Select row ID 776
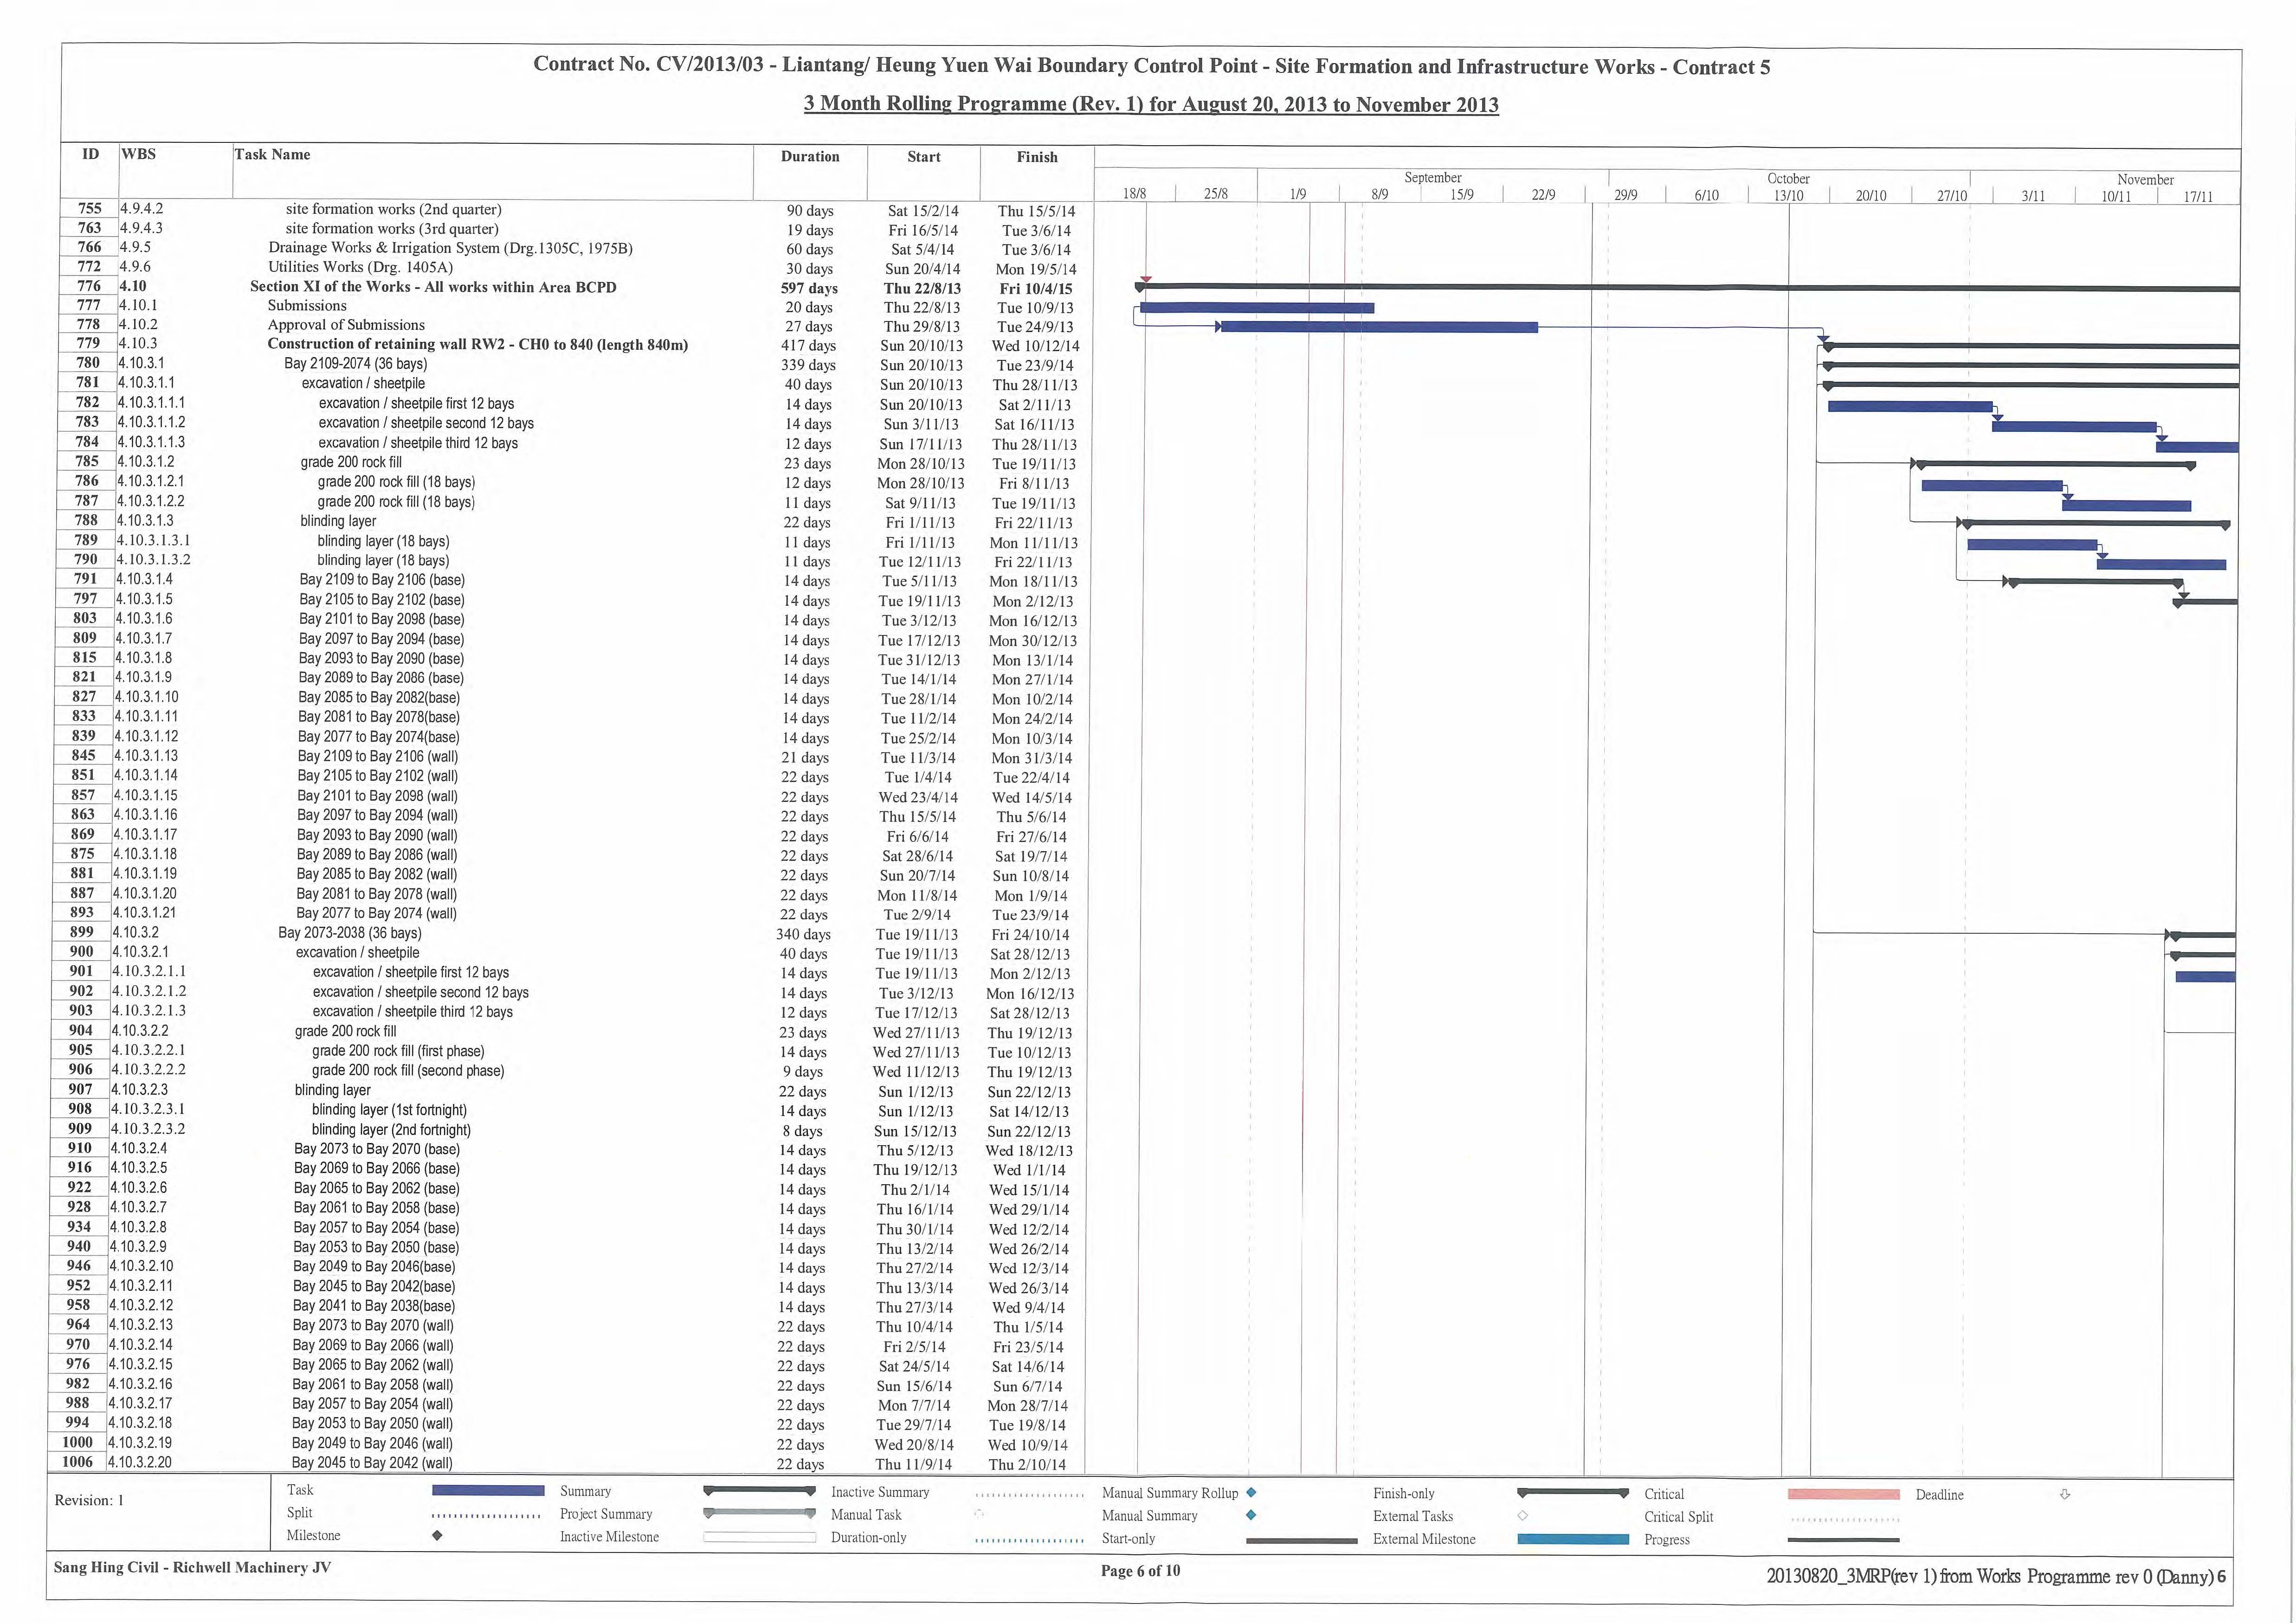Viewport: 2296px width, 1623px height. point(89,286)
